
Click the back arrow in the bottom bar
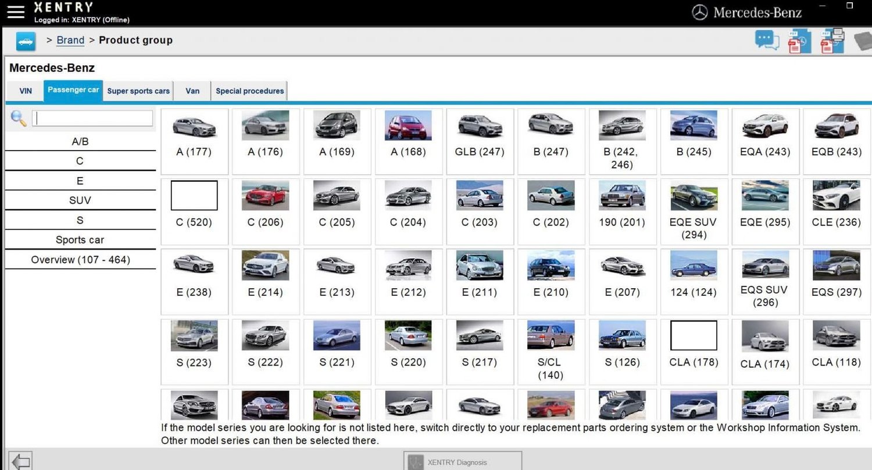click(x=22, y=462)
